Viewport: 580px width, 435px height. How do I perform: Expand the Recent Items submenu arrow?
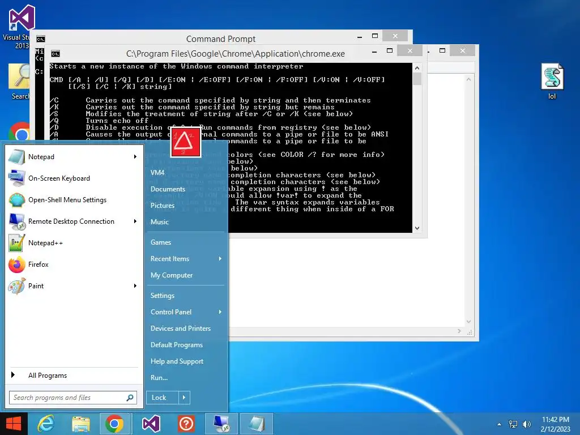tap(220, 258)
